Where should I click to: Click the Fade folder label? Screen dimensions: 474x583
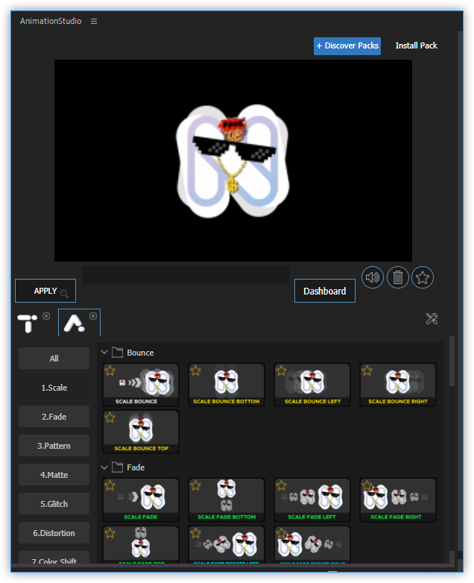136,467
